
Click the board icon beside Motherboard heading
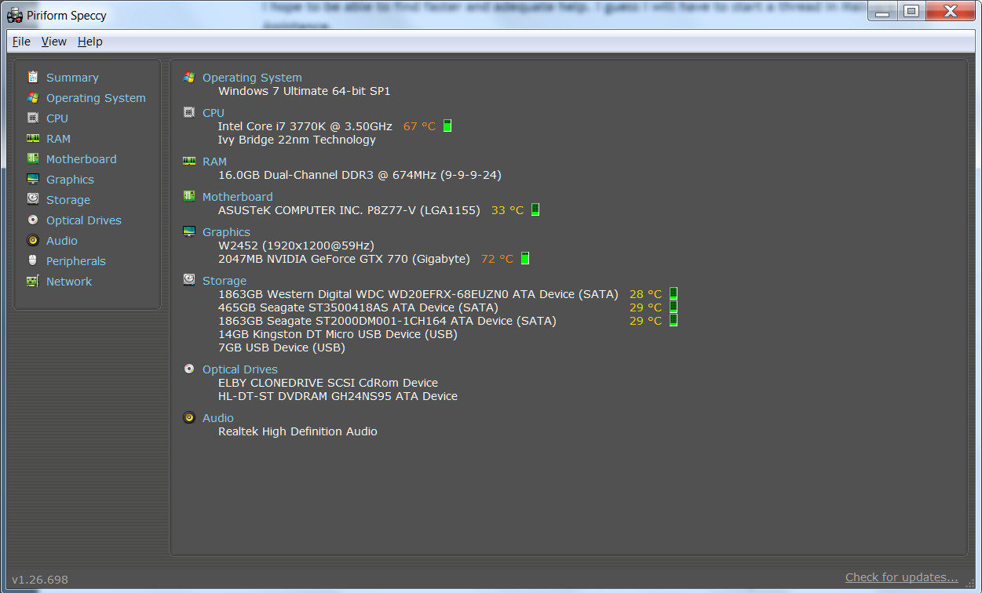click(x=189, y=196)
